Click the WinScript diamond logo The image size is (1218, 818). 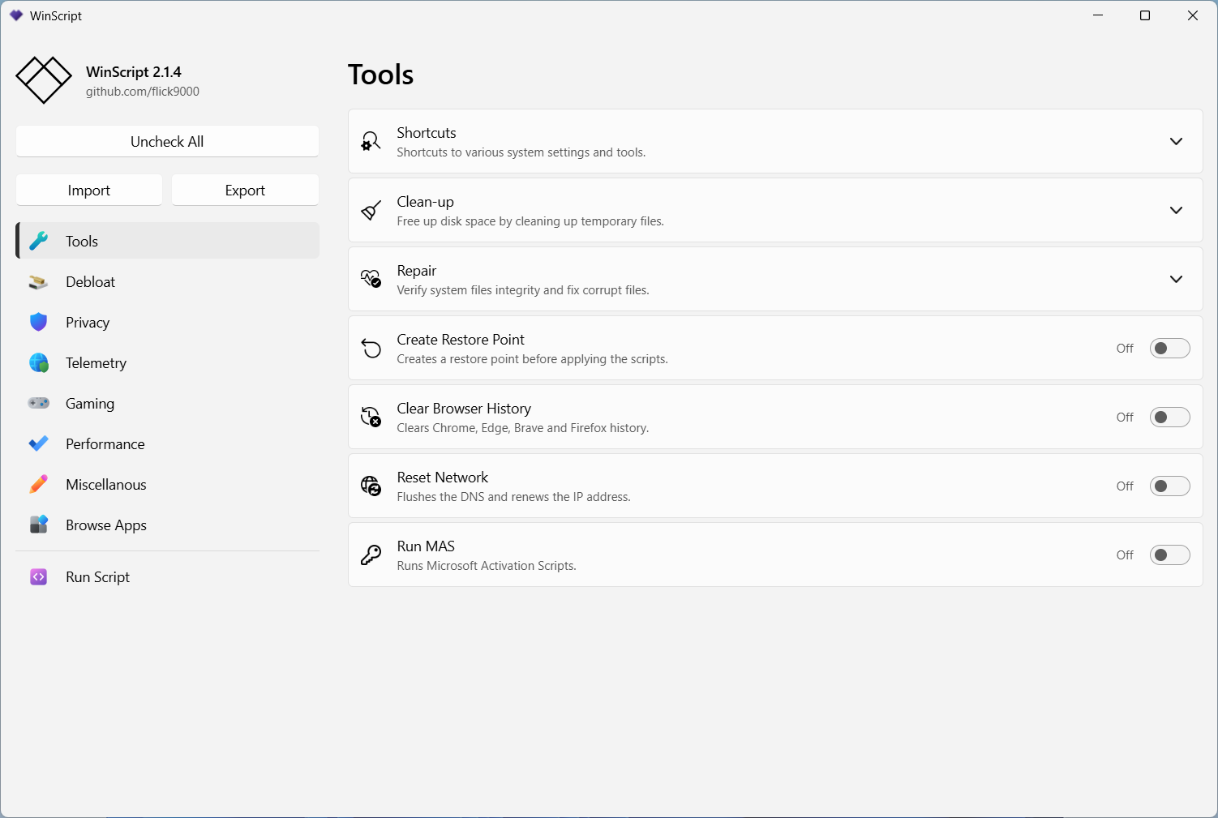point(44,80)
